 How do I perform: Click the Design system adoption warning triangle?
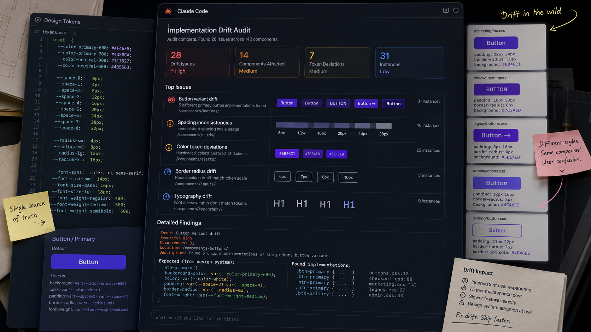point(462,302)
